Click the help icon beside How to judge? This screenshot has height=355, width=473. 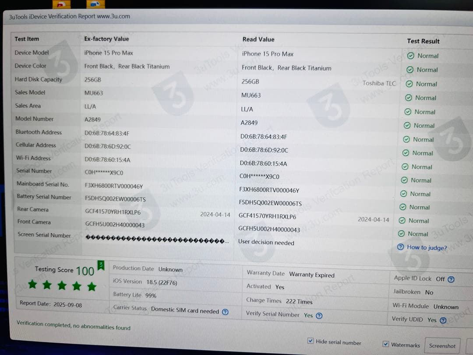click(x=400, y=247)
